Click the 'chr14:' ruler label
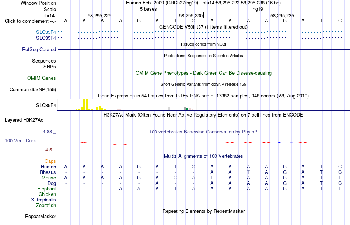Screen dimensions: 350x225 pos(49,15)
